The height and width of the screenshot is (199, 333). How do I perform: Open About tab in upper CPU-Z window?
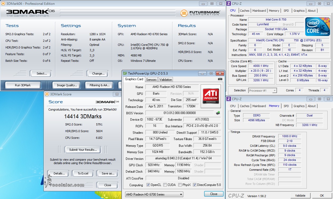(x=312, y=11)
